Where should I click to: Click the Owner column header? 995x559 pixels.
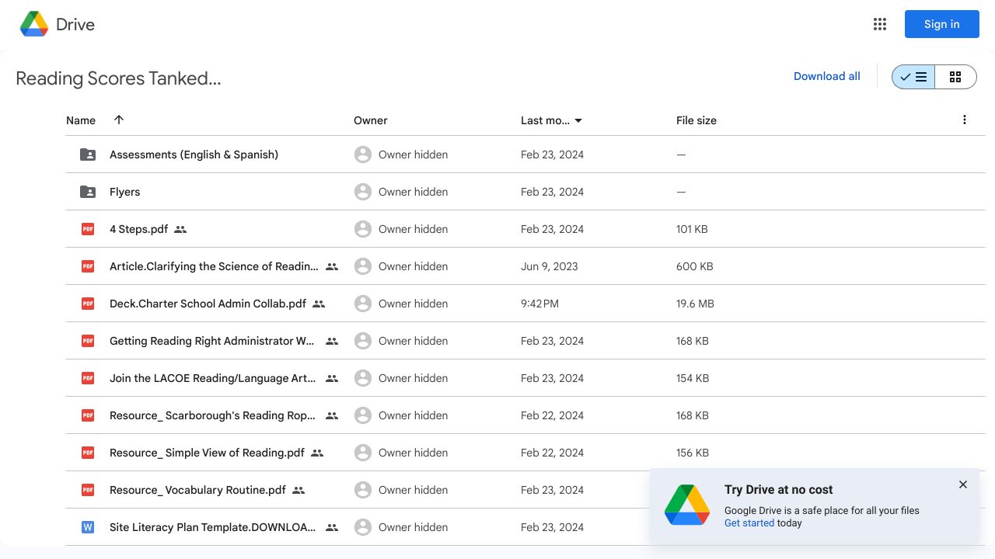[371, 120]
